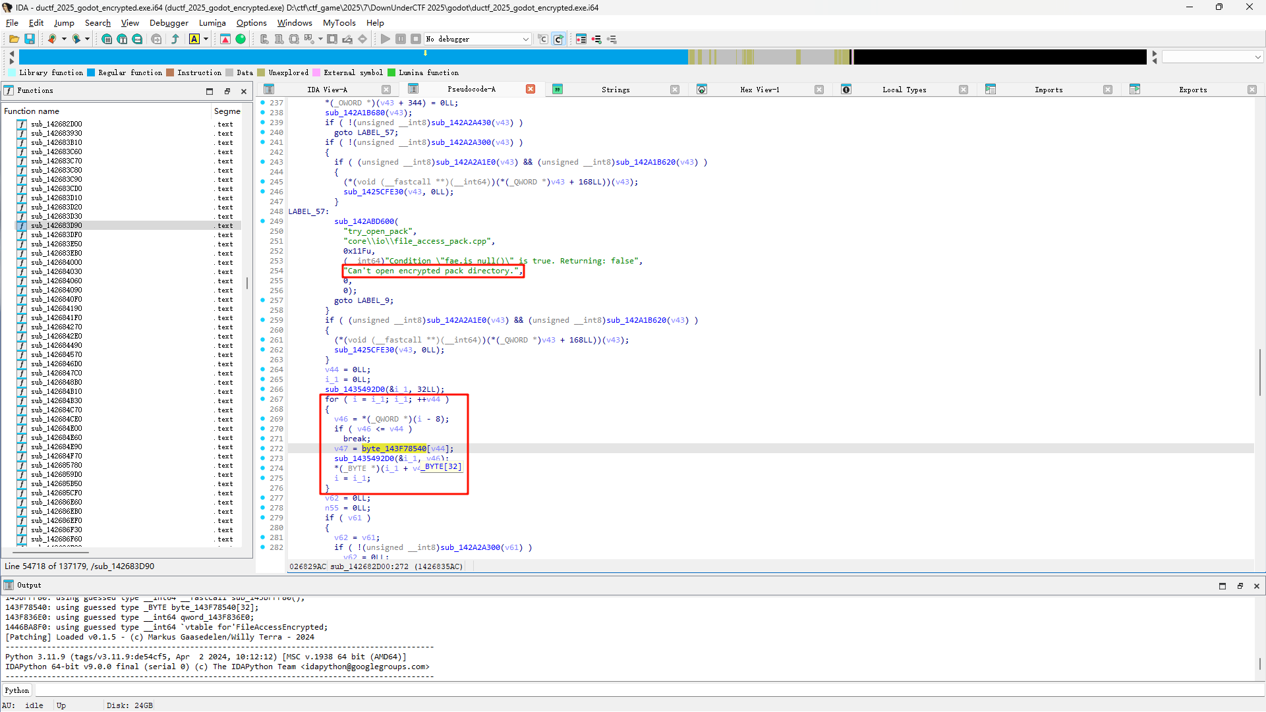
Task: Open the Debugger menu
Action: [169, 23]
